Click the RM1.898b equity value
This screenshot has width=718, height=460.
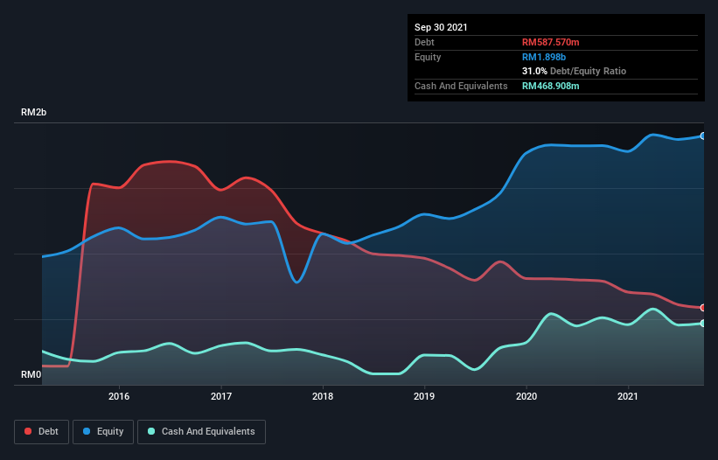click(544, 57)
